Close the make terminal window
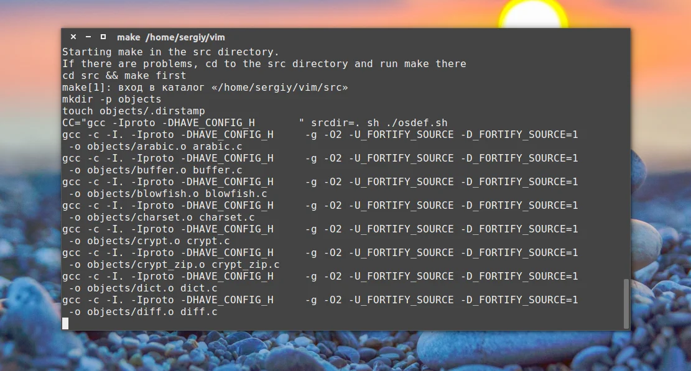Screen dimensions: 691x371 (x=73, y=37)
